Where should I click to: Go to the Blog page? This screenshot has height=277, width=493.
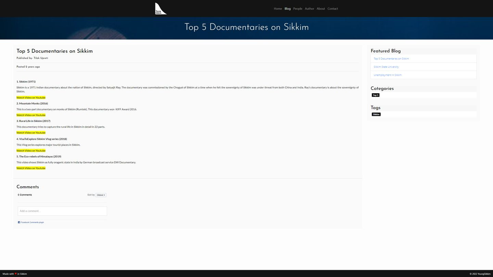287,9
